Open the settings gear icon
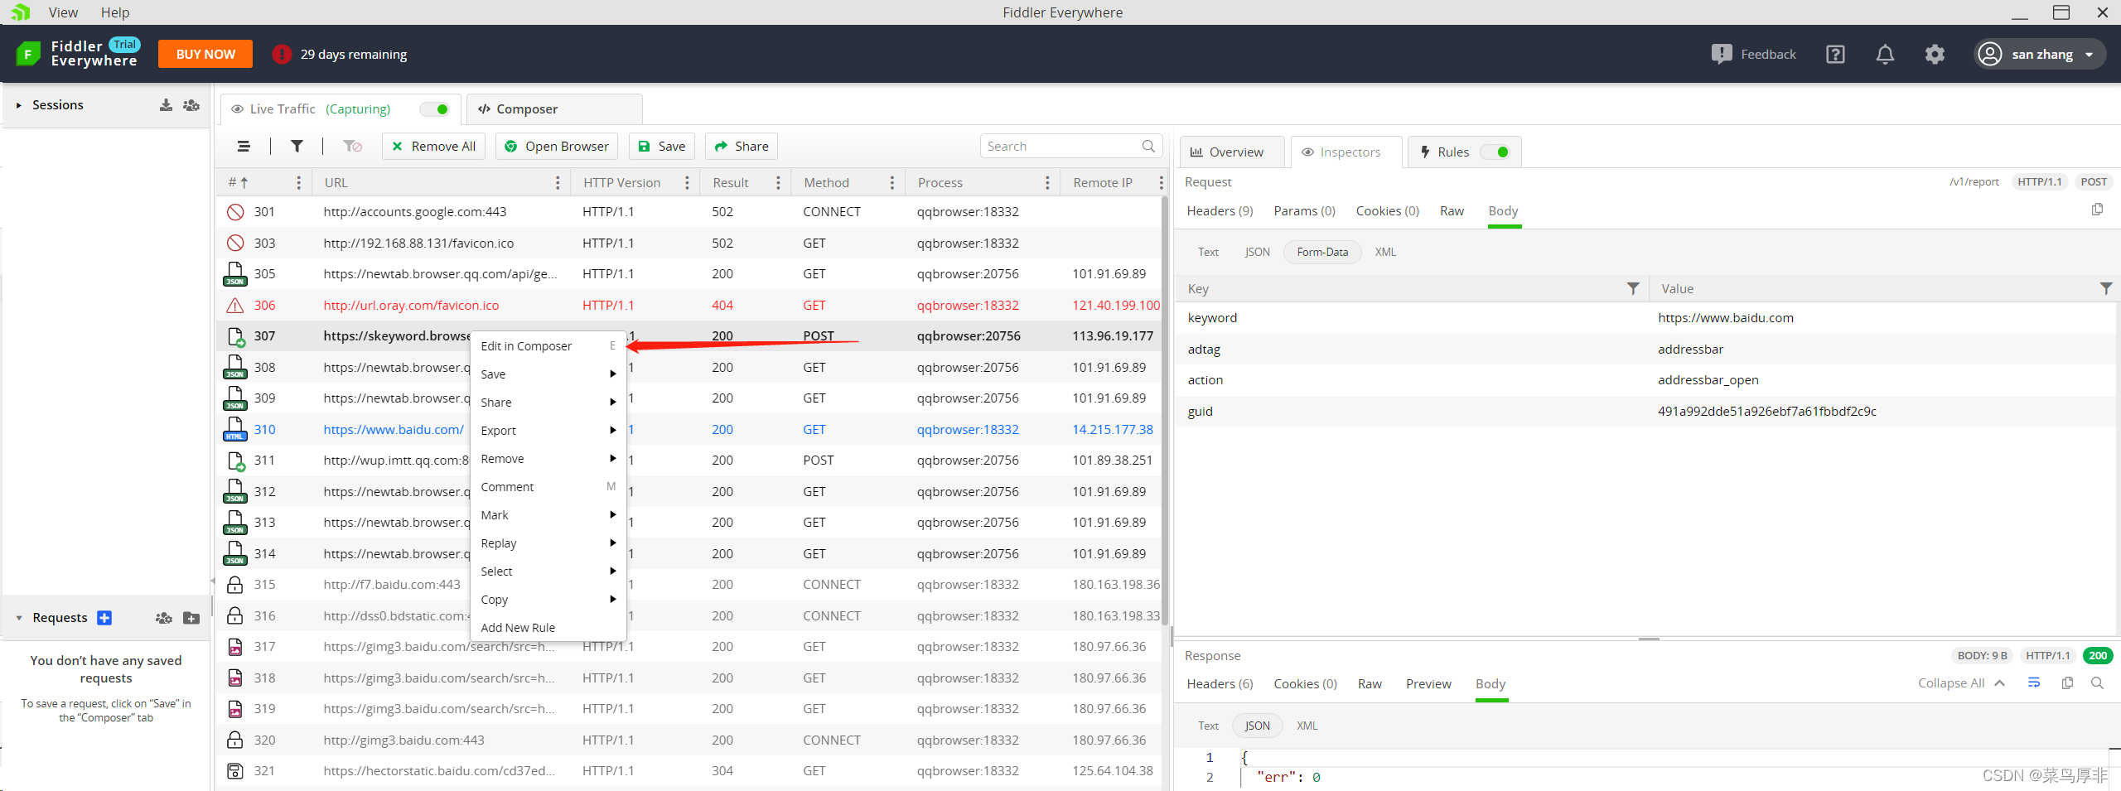The height and width of the screenshot is (791, 2121). (1935, 54)
